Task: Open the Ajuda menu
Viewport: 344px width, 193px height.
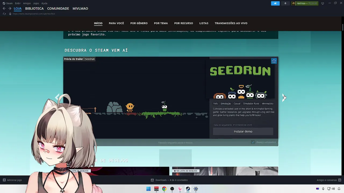Action: (x=44, y=3)
